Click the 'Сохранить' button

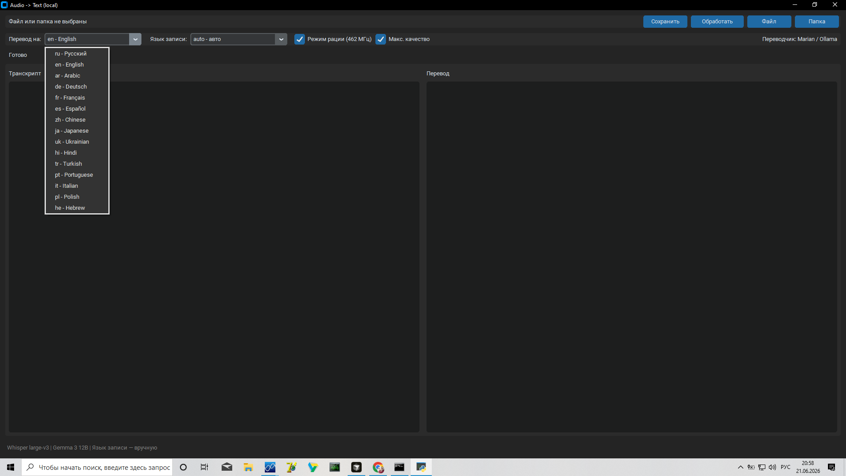tap(665, 22)
